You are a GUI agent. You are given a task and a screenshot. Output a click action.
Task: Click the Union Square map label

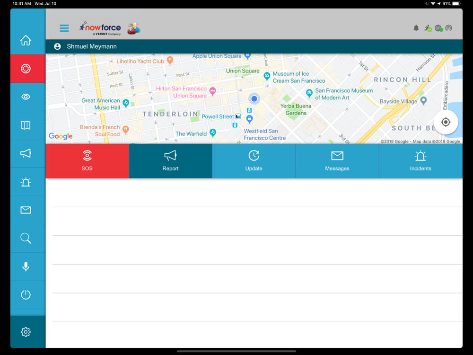pyautogui.click(x=243, y=71)
